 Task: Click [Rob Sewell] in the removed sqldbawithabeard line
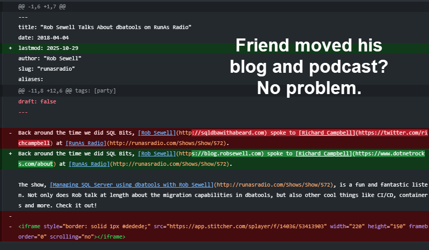coord(157,133)
